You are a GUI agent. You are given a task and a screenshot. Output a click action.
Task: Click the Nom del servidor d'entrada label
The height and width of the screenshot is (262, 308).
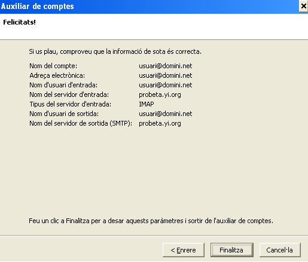69,95
